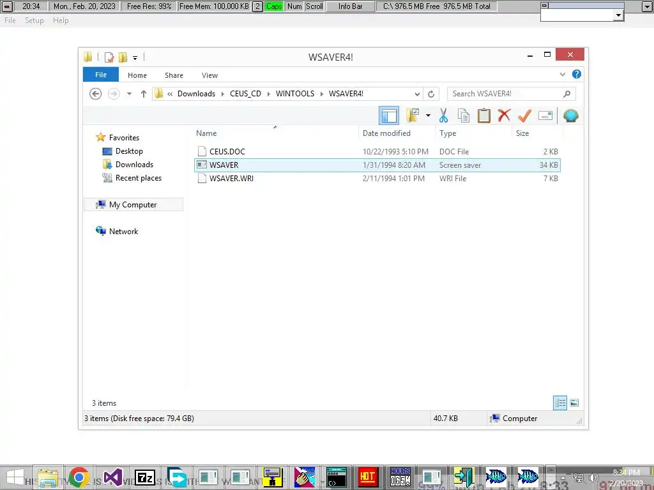
Task: Open the folder options dropdown arrow
Action: coord(428,115)
